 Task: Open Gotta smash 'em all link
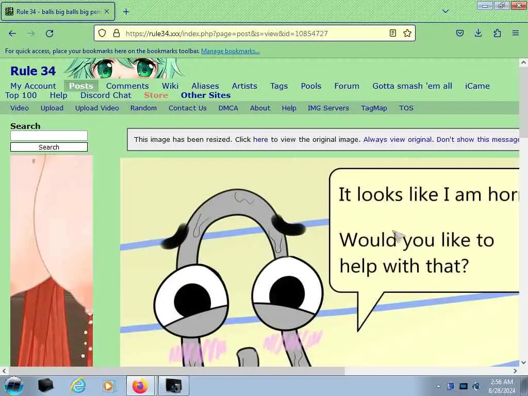click(x=412, y=86)
